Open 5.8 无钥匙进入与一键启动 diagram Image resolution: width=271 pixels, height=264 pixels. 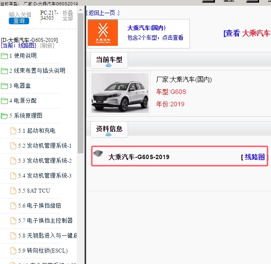48,236
